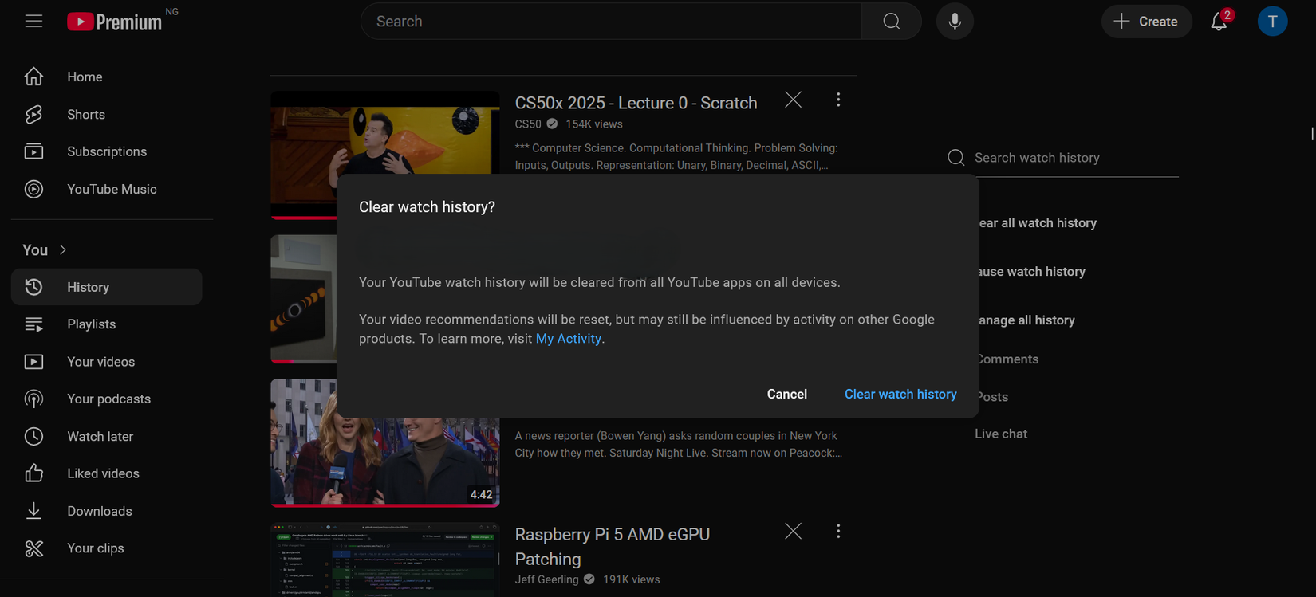Click the 'Clear watch history?' dialog heading
The height and width of the screenshot is (597, 1316).
[427, 207]
